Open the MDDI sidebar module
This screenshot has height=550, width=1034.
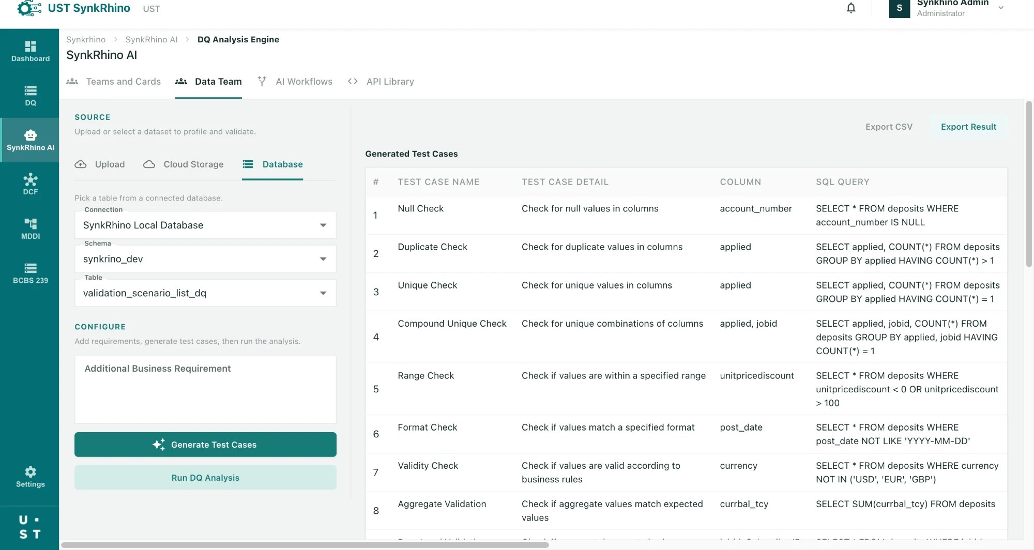coord(30,229)
